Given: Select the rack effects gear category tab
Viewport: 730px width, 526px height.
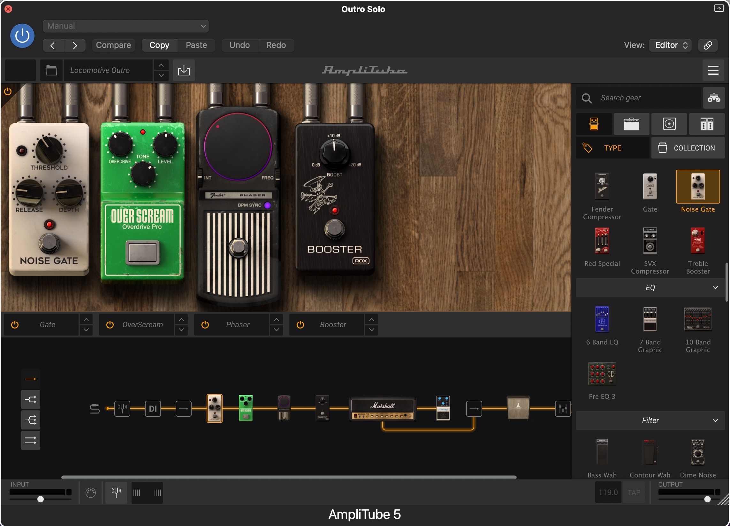Looking at the screenshot, I should 707,124.
